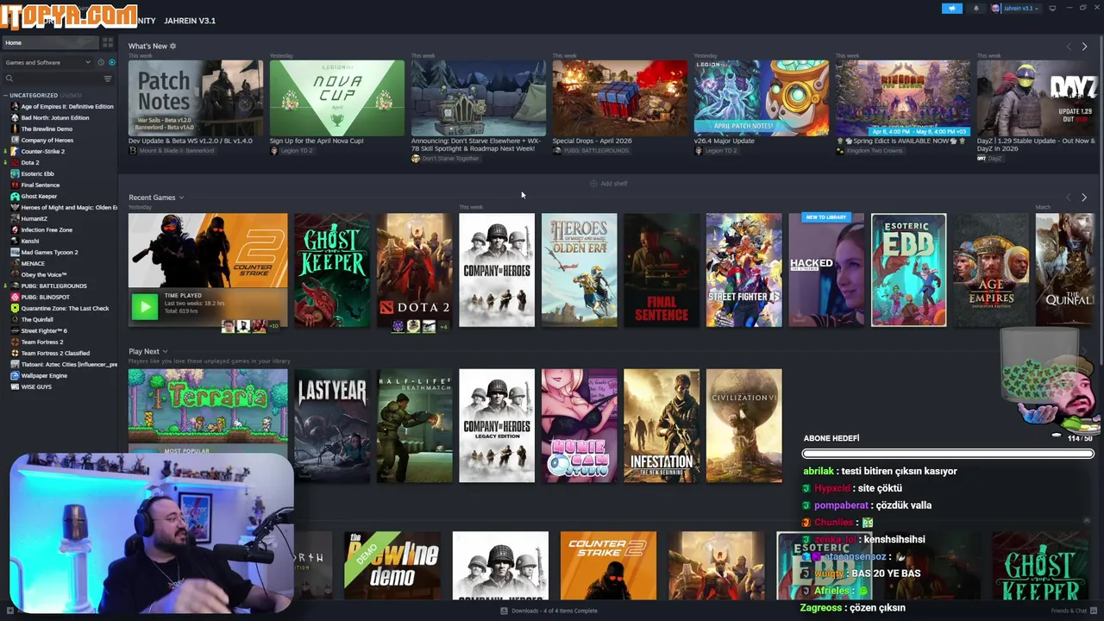This screenshot has width=1104, height=621.
Task: Advance What's New shelf with right arrow
Action: (x=1084, y=47)
